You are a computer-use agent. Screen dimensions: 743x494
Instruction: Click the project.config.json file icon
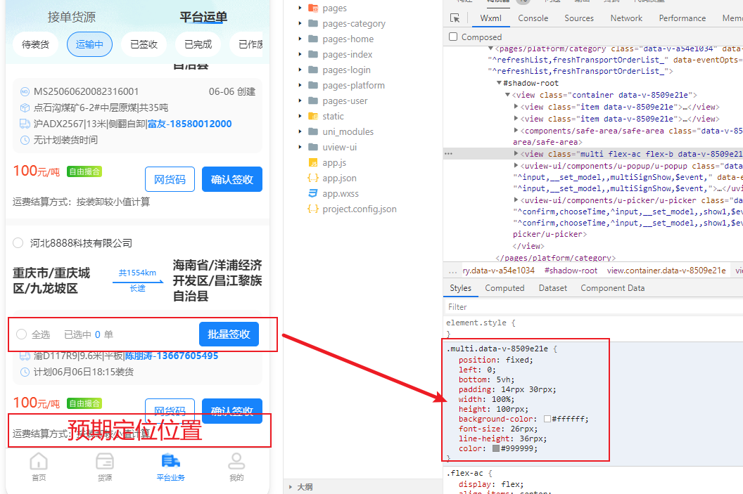coord(312,209)
